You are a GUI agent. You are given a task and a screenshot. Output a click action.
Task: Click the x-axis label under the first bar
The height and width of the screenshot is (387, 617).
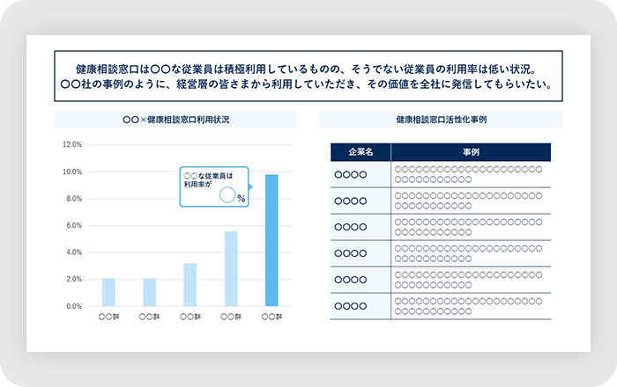pyautogui.click(x=108, y=317)
